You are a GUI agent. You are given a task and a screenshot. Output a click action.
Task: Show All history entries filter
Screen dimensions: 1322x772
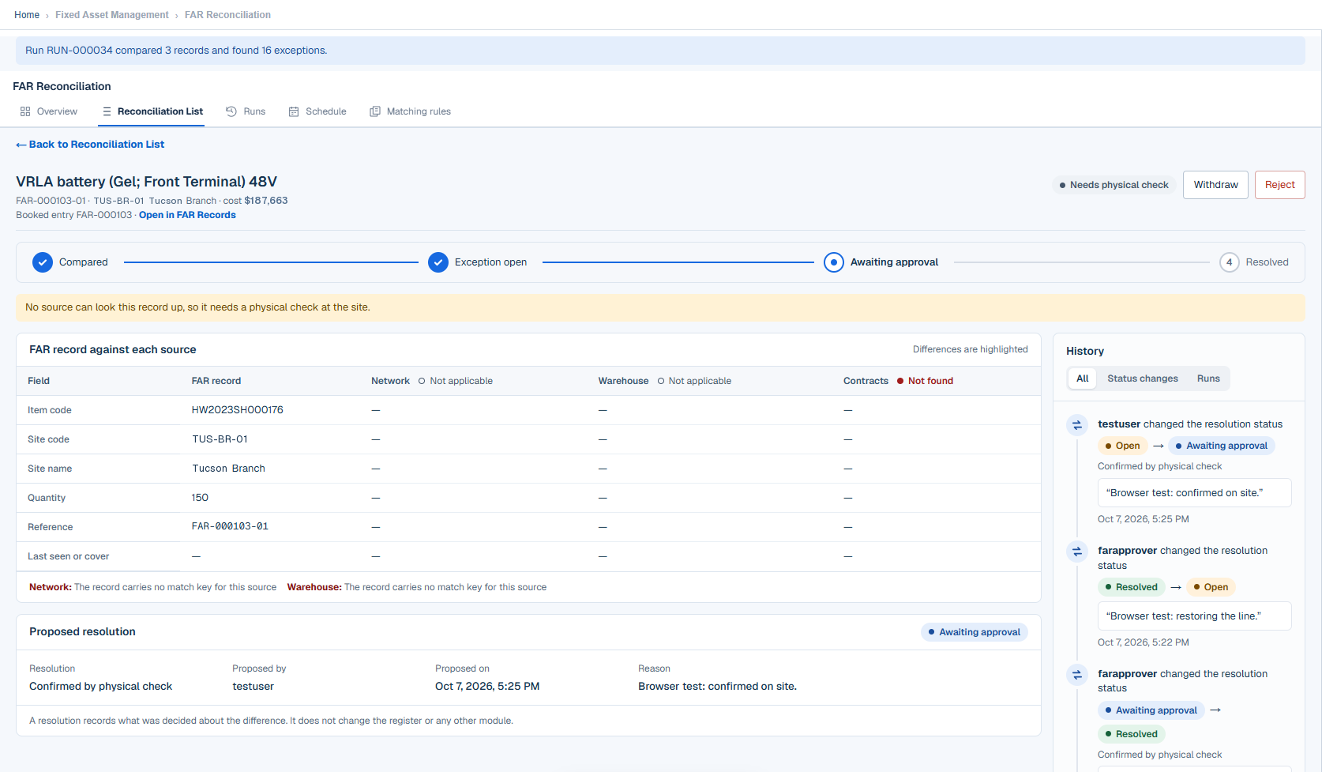pos(1082,378)
